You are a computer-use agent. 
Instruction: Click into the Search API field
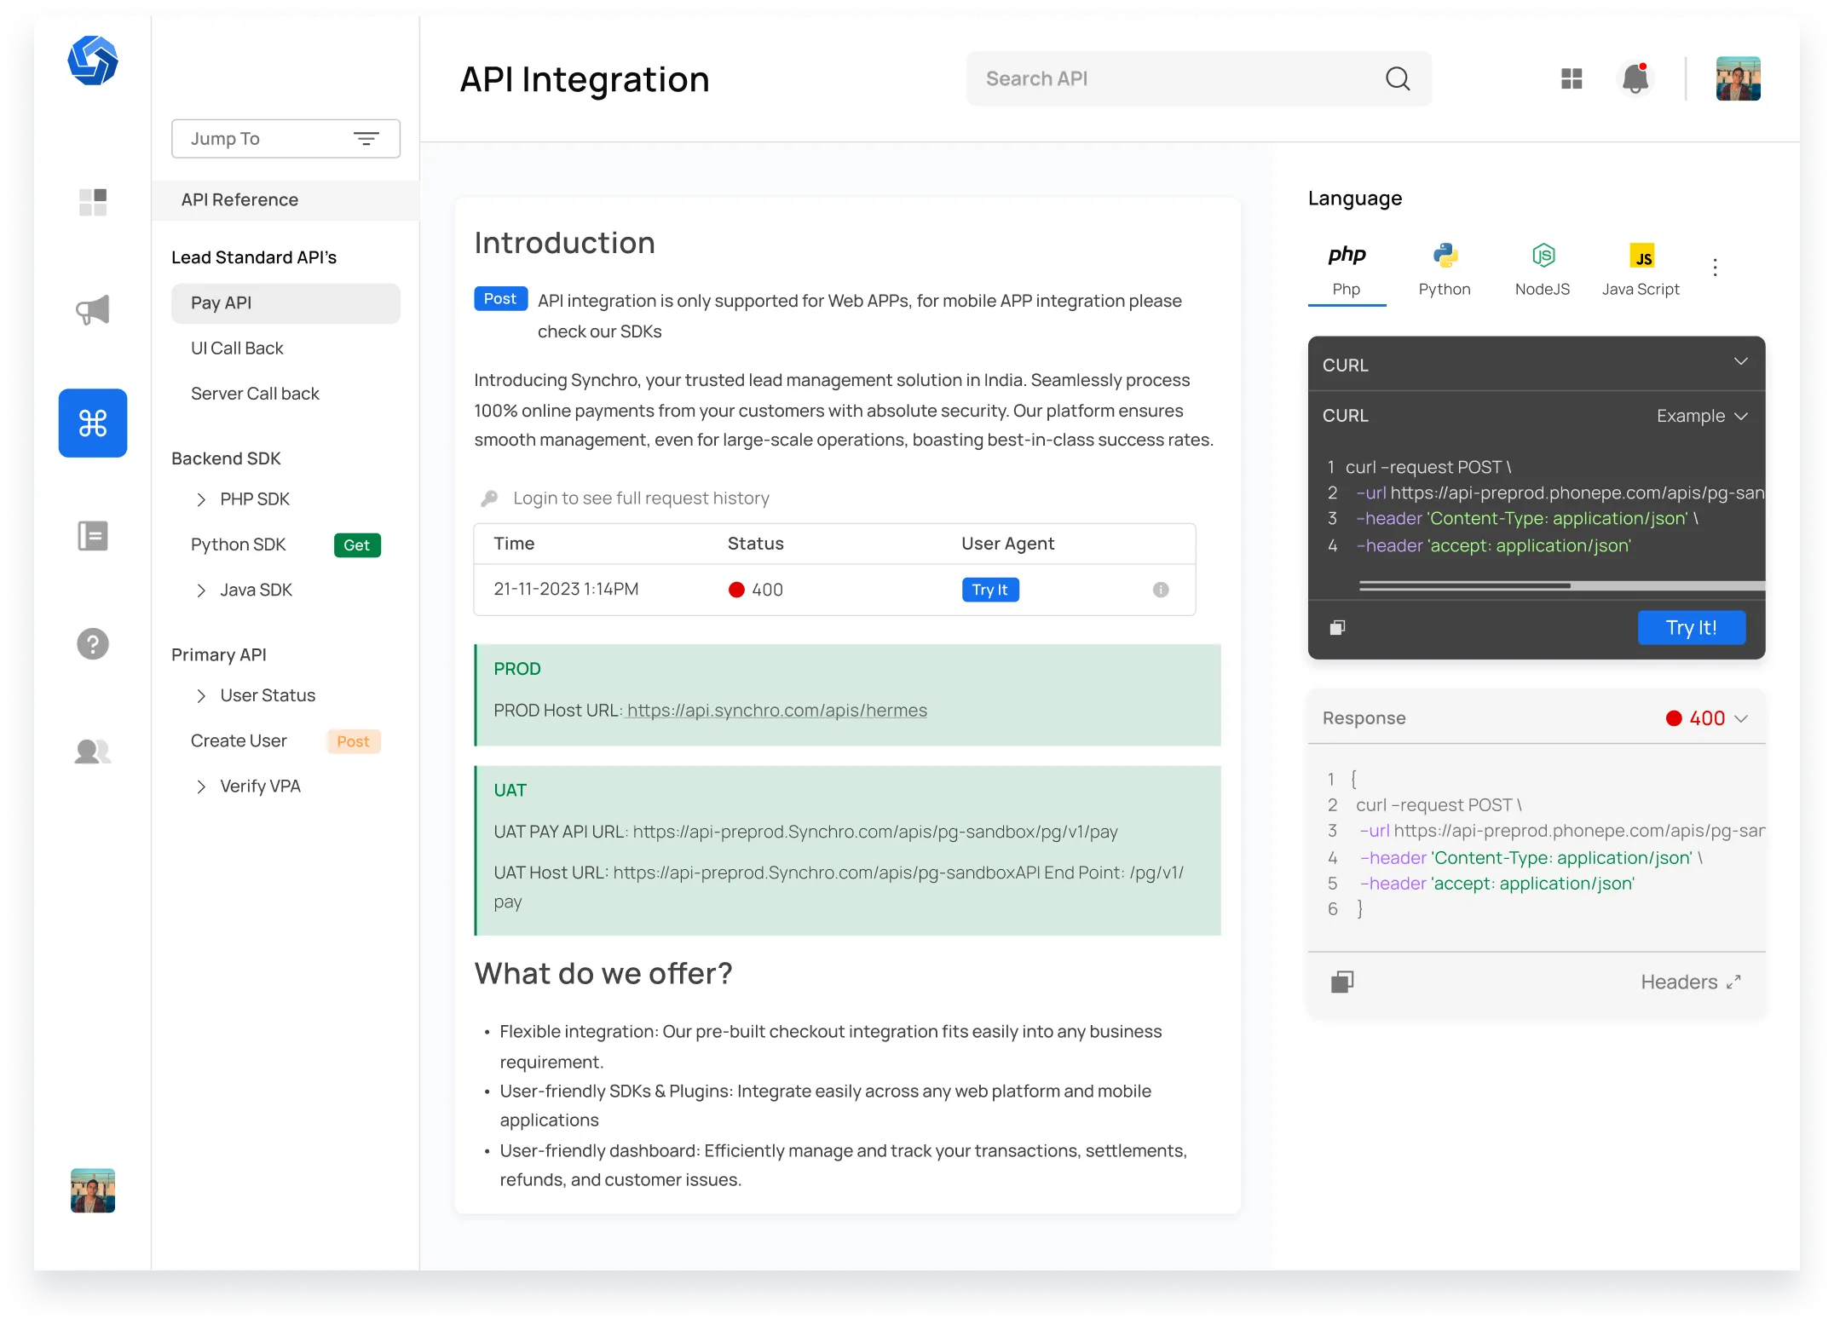[x=1198, y=78]
